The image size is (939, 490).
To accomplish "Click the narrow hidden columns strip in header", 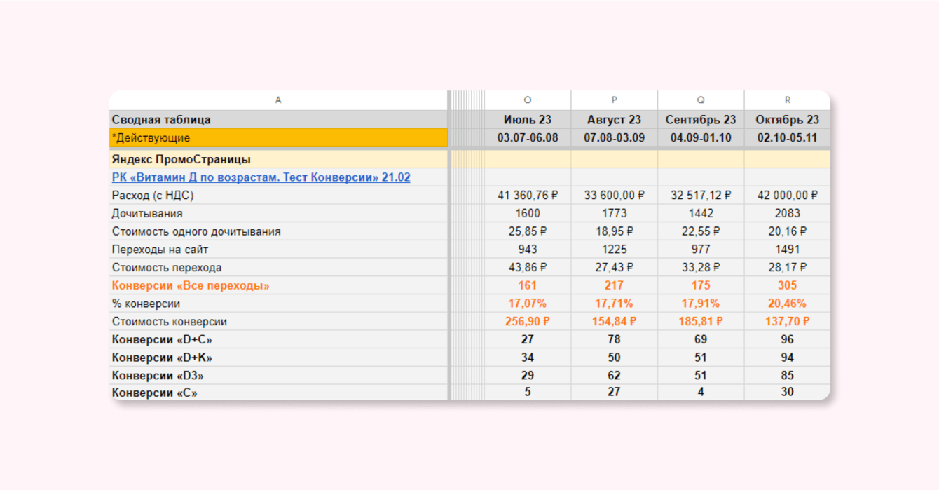I will [x=467, y=100].
